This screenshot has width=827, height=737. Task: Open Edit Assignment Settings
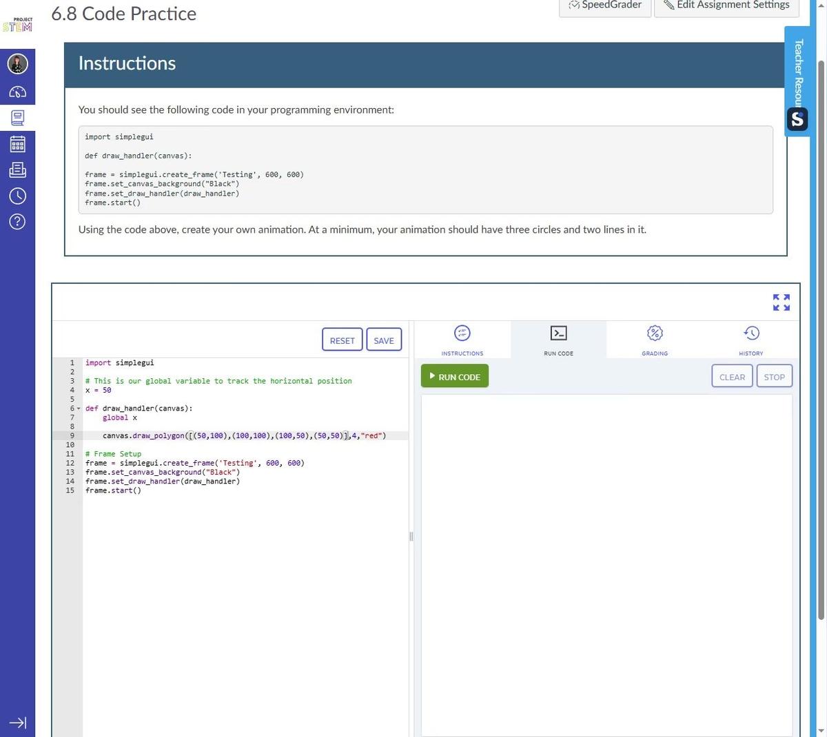(x=726, y=6)
